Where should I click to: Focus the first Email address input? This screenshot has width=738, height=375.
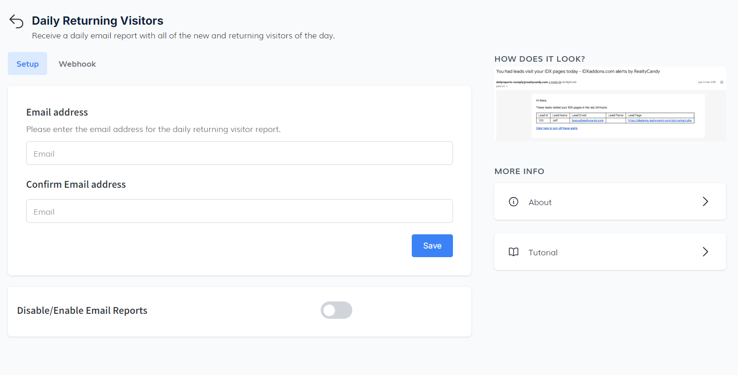coord(239,153)
